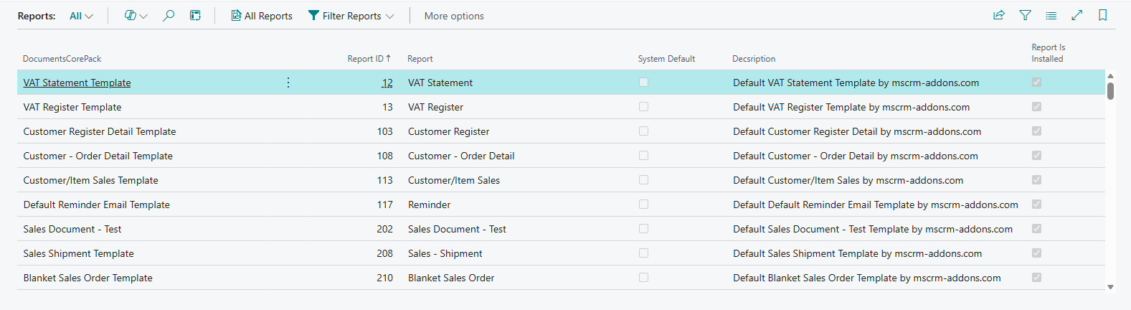Click the list view layout icon
1131x310 pixels.
1051,15
